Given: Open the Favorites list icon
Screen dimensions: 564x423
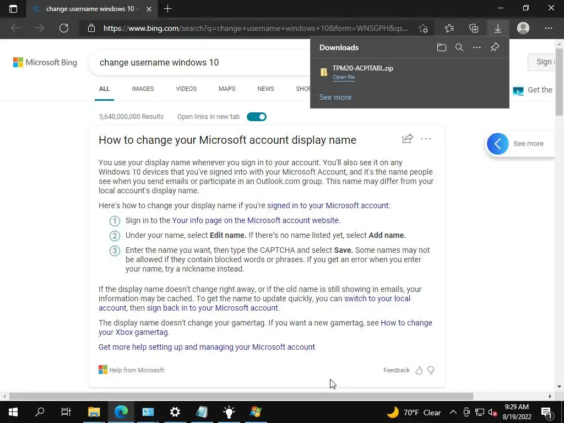Looking at the screenshot, I should [x=449, y=28].
